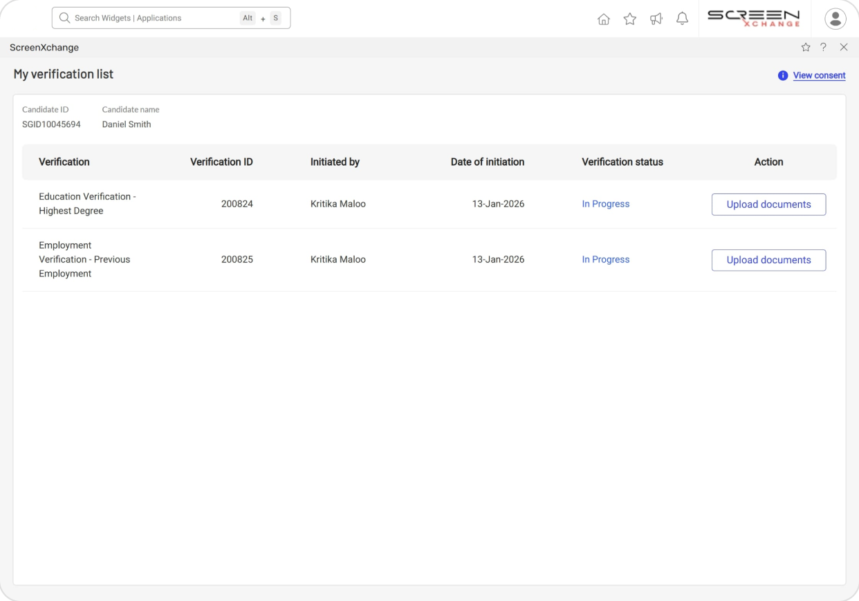The width and height of the screenshot is (859, 601).
Task: Open help question mark icon
Action: [x=823, y=47]
